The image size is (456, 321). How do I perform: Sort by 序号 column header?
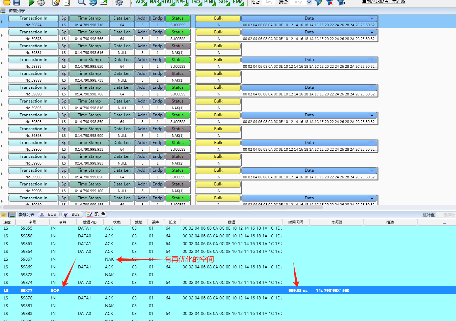coord(32,222)
